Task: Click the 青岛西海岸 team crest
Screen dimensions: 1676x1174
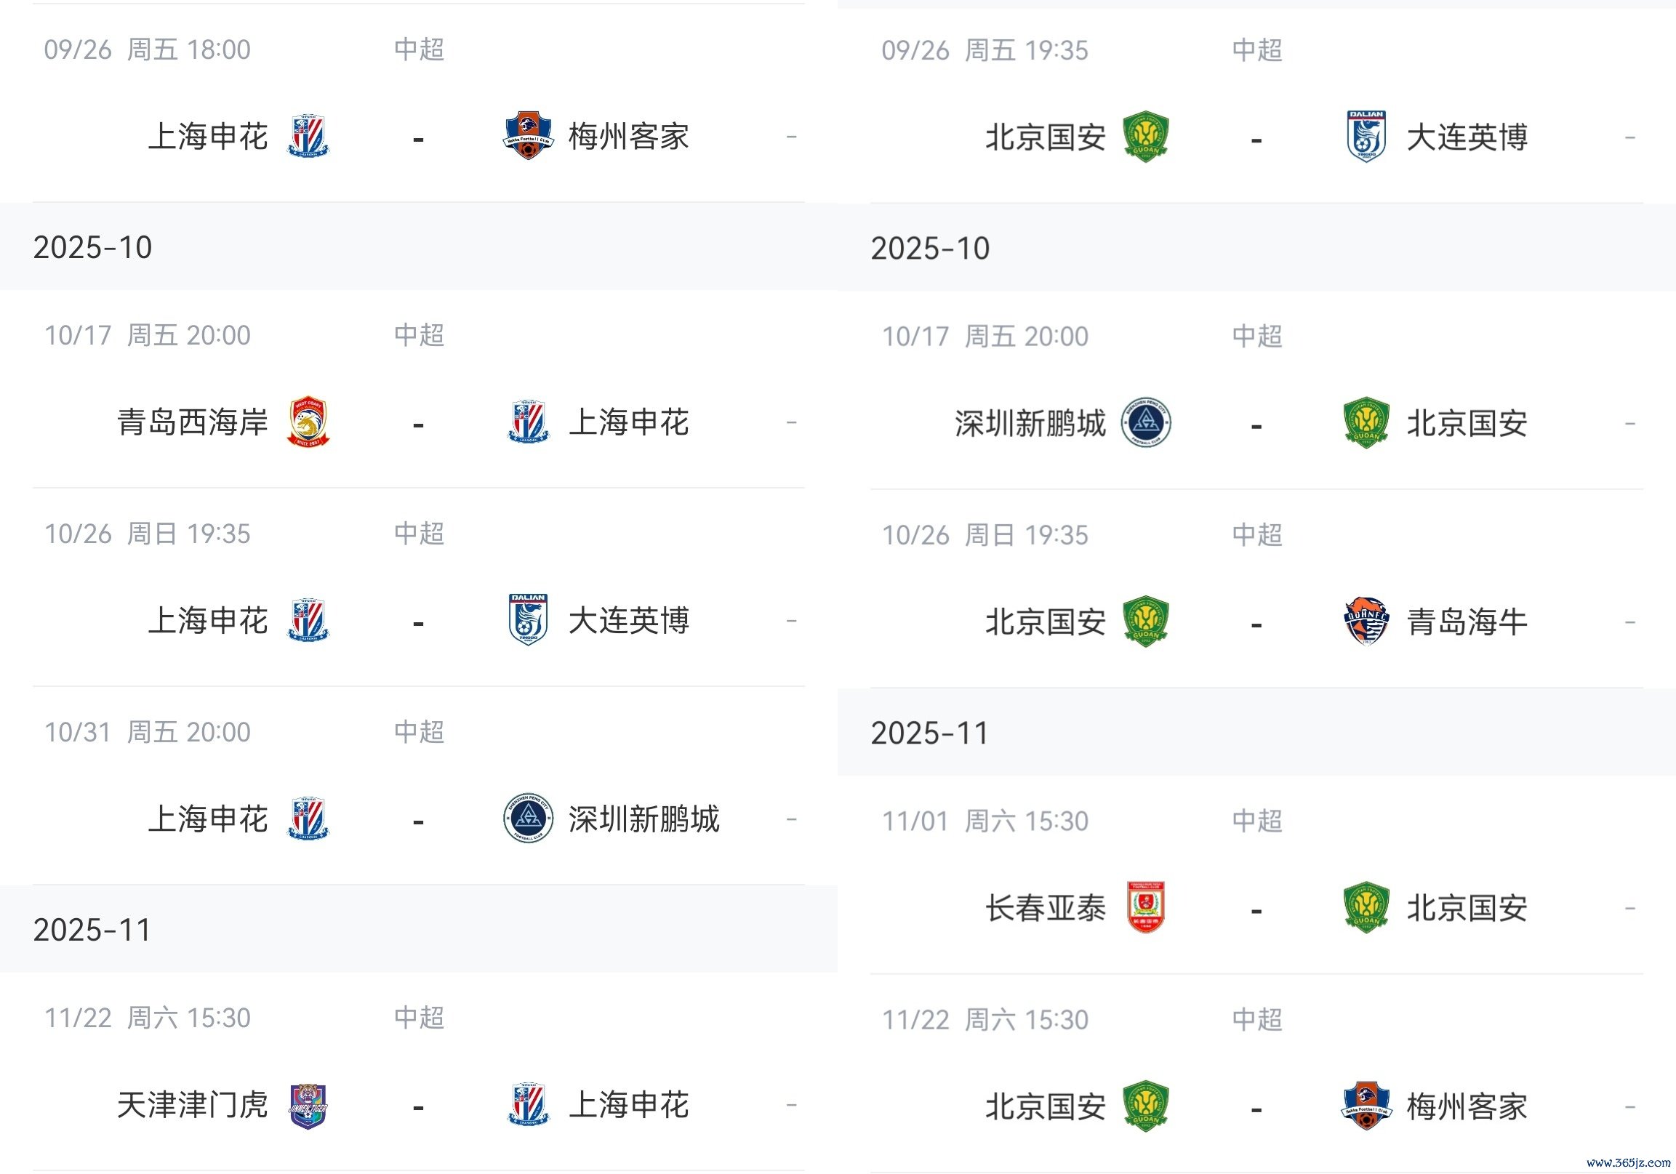Action: (x=309, y=422)
